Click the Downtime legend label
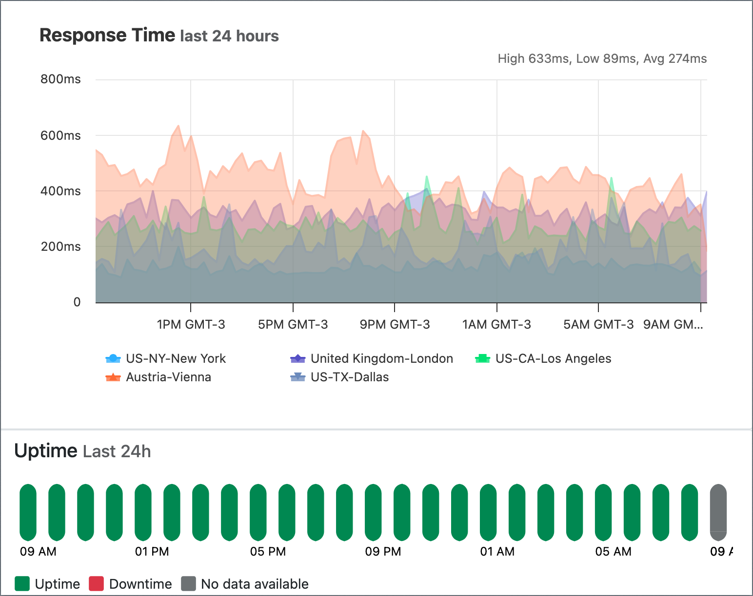753x596 pixels. click(140, 584)
